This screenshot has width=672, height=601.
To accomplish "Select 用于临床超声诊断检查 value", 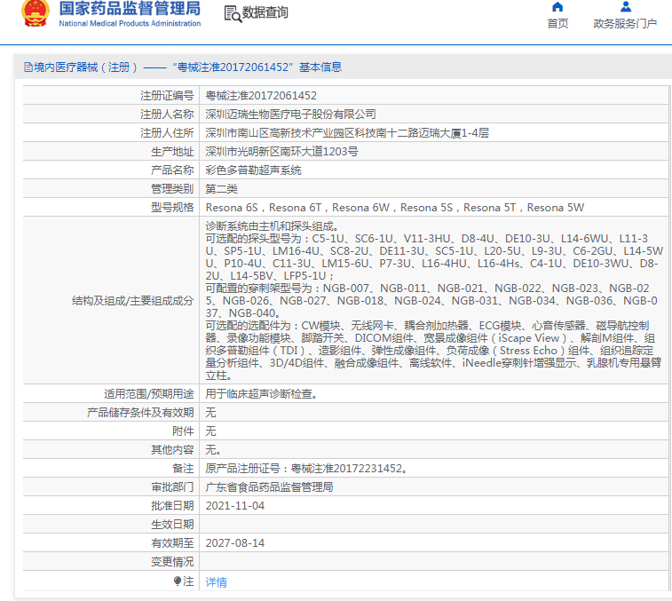I will [x=261, y=394].
